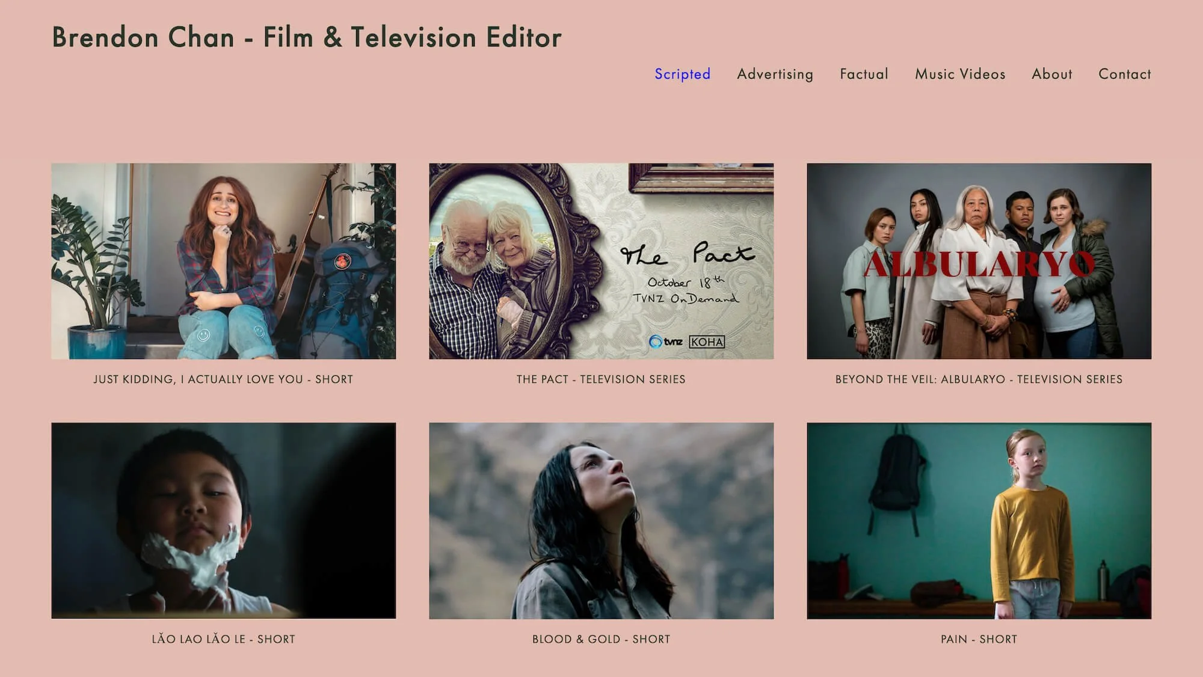
Task: Click the Lǎo Lao Lǎo Le - Short caption
Action: [223, 639]
